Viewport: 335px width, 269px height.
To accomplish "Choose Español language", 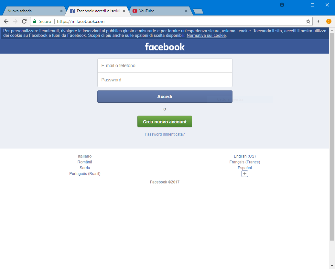I will [x=245, y=168].
